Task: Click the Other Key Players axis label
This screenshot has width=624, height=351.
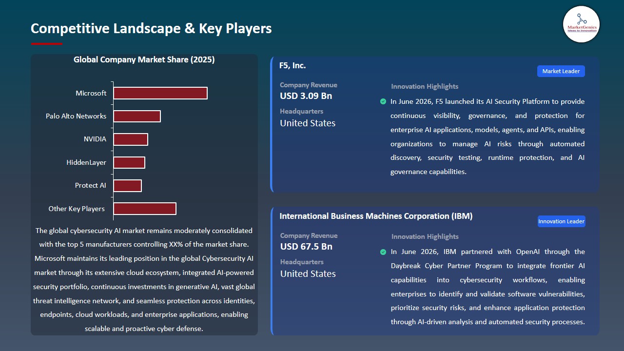Action: (x=77, y=209)
